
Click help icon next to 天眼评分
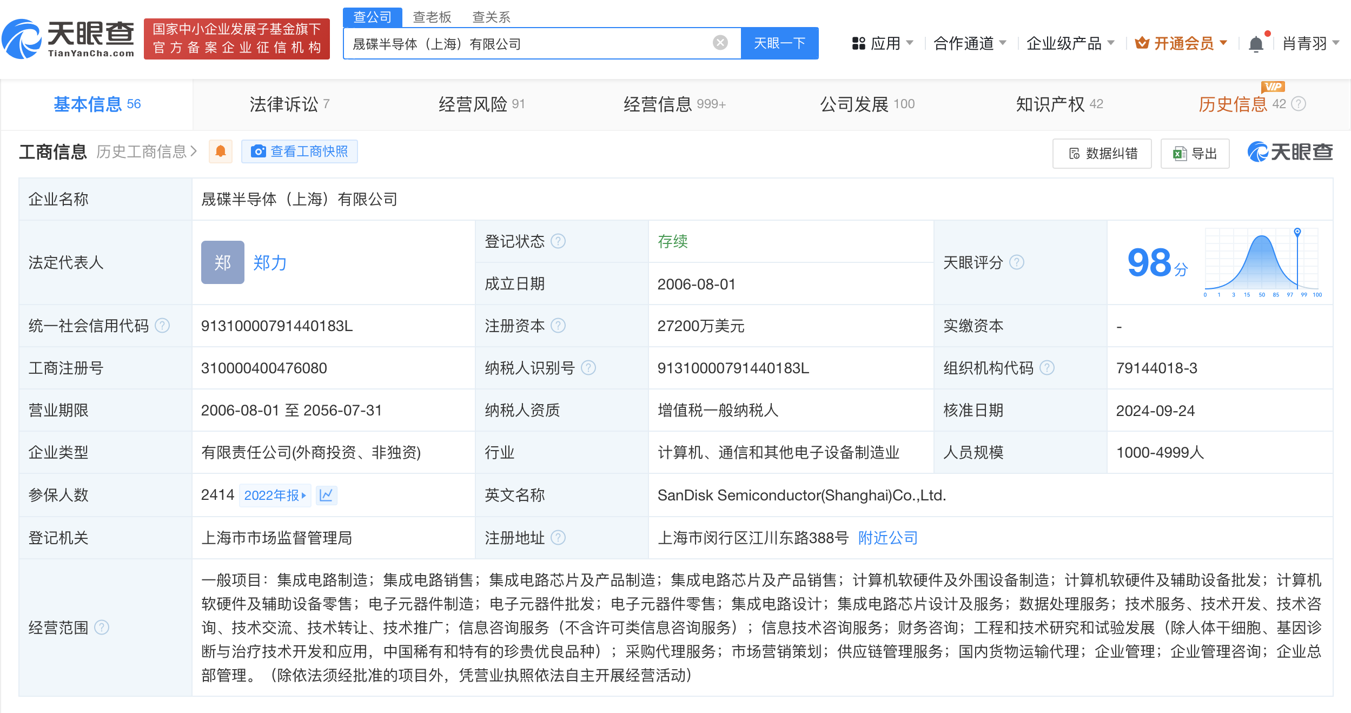[x=1017, y=262]
